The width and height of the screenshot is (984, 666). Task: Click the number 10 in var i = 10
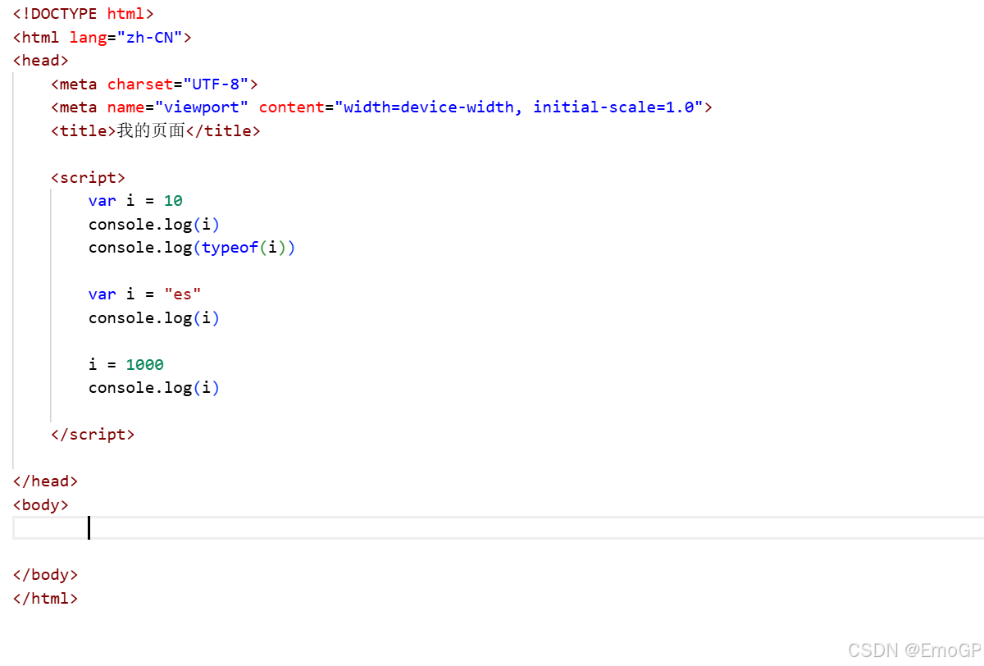[173, 201]
